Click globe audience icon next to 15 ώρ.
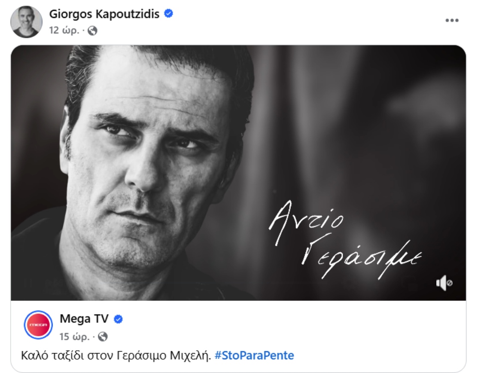 pyautogui.click(x=103, y=336)
